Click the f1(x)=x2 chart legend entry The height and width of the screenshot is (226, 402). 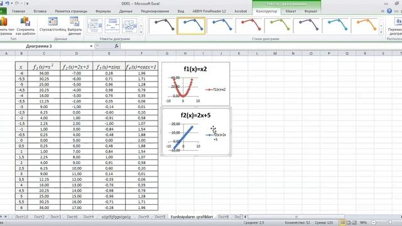click(215, 89)
